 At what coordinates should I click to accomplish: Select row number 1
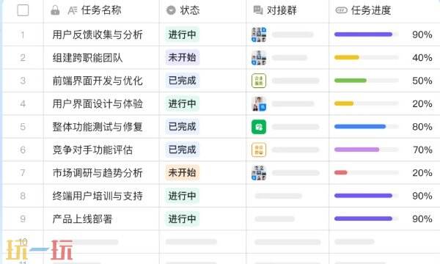tap(23, 34)
